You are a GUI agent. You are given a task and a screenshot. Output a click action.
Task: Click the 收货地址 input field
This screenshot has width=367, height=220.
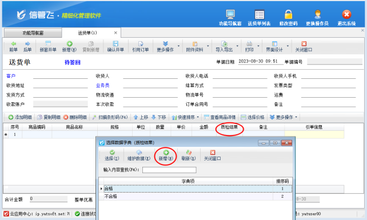61,85
